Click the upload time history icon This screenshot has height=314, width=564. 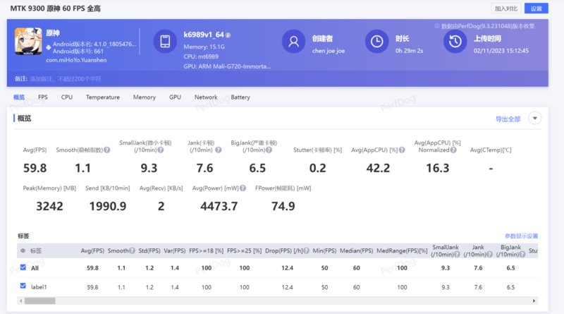coord(455,42)
